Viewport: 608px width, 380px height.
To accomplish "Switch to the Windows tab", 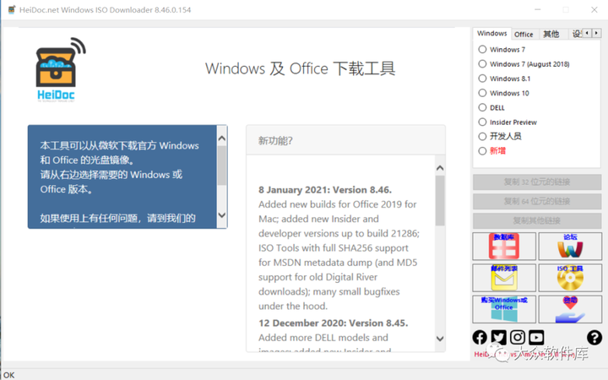I will (491, 33).
